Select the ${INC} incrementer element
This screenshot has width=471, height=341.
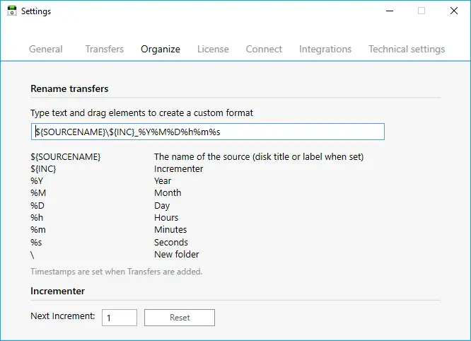(43, 169)
